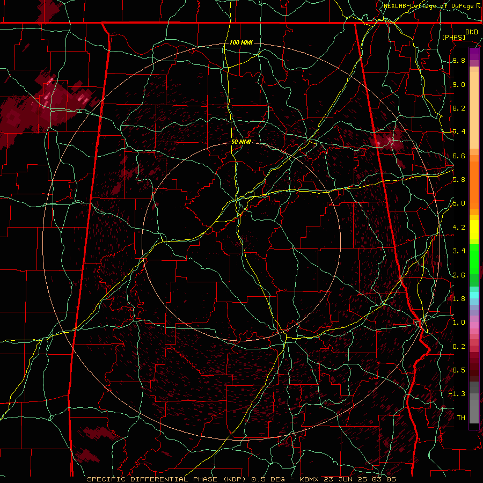The height and width of the screenshot is (483, 483).
Task: Click the NEXLAB-College of DuPage label
Action: pos(428,6)
